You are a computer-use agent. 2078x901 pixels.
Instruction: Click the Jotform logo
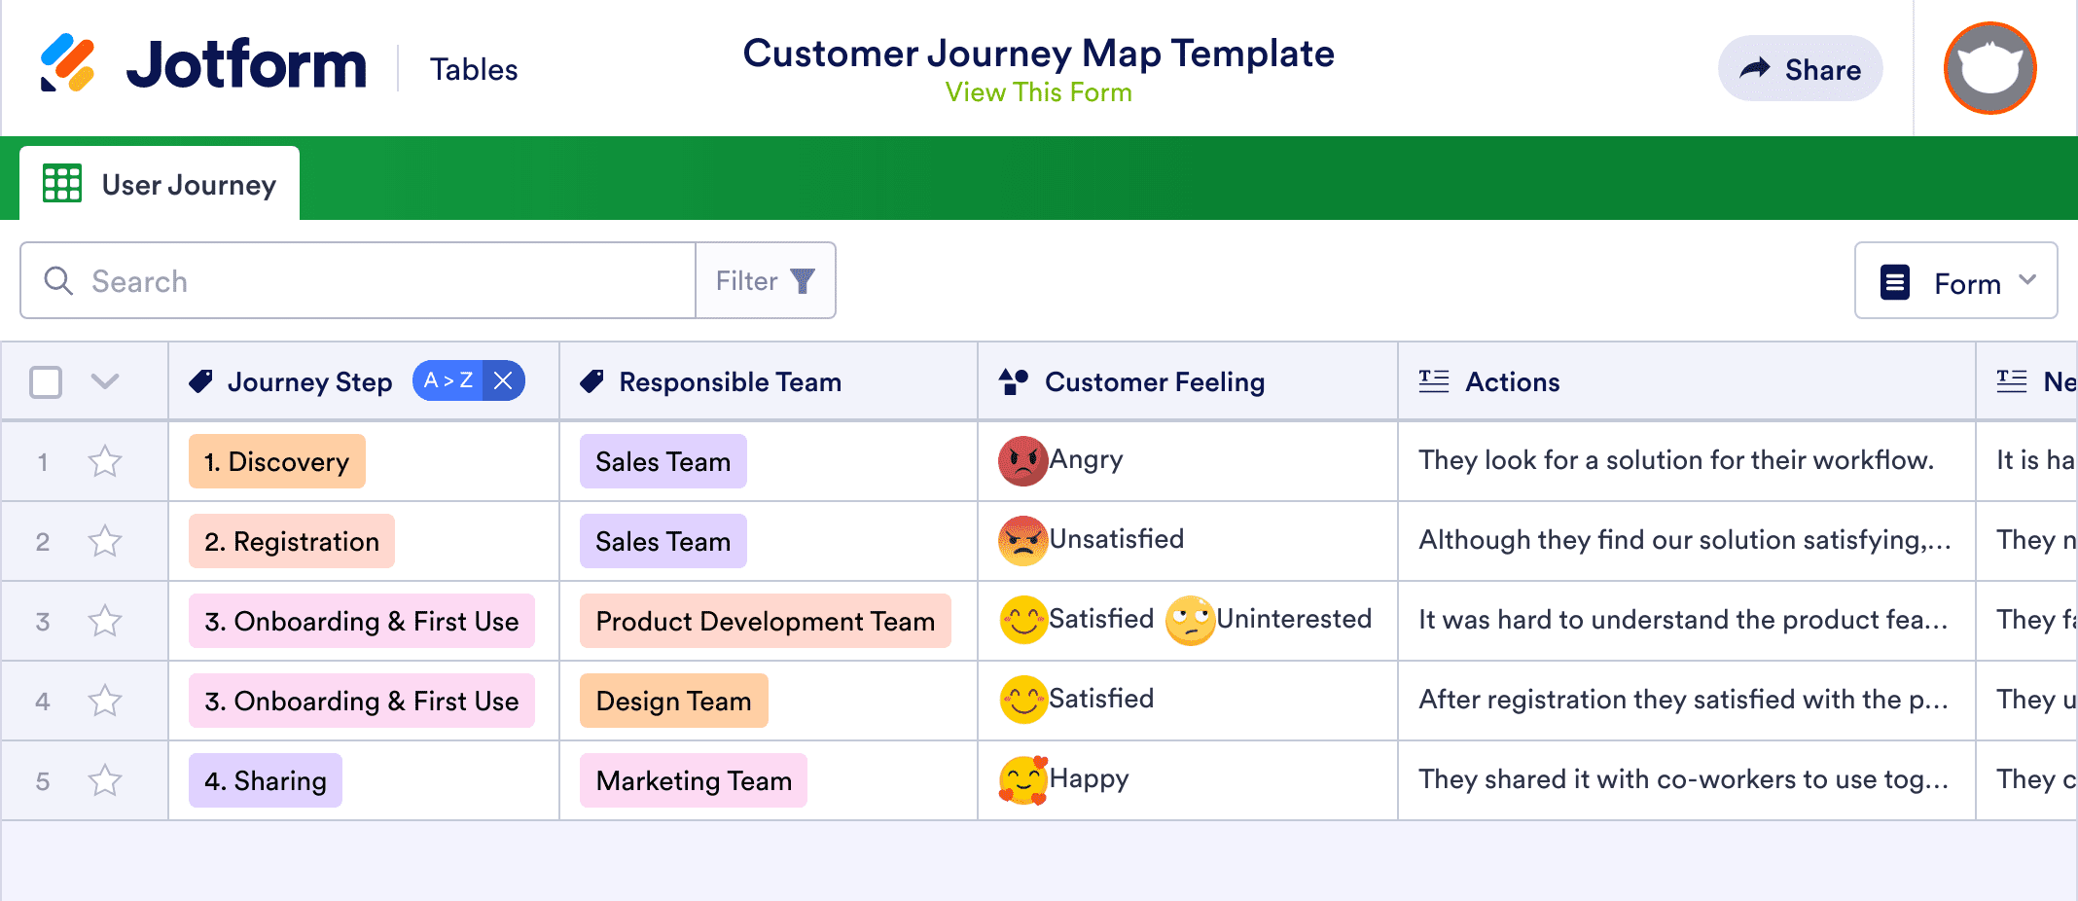point(203,64)
